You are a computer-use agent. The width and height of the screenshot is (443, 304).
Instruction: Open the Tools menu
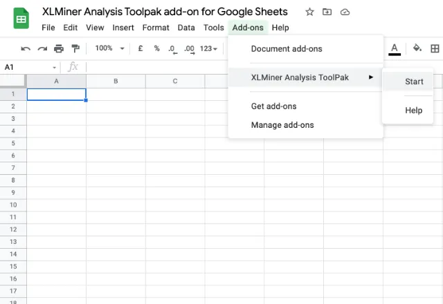click(214, 28)
